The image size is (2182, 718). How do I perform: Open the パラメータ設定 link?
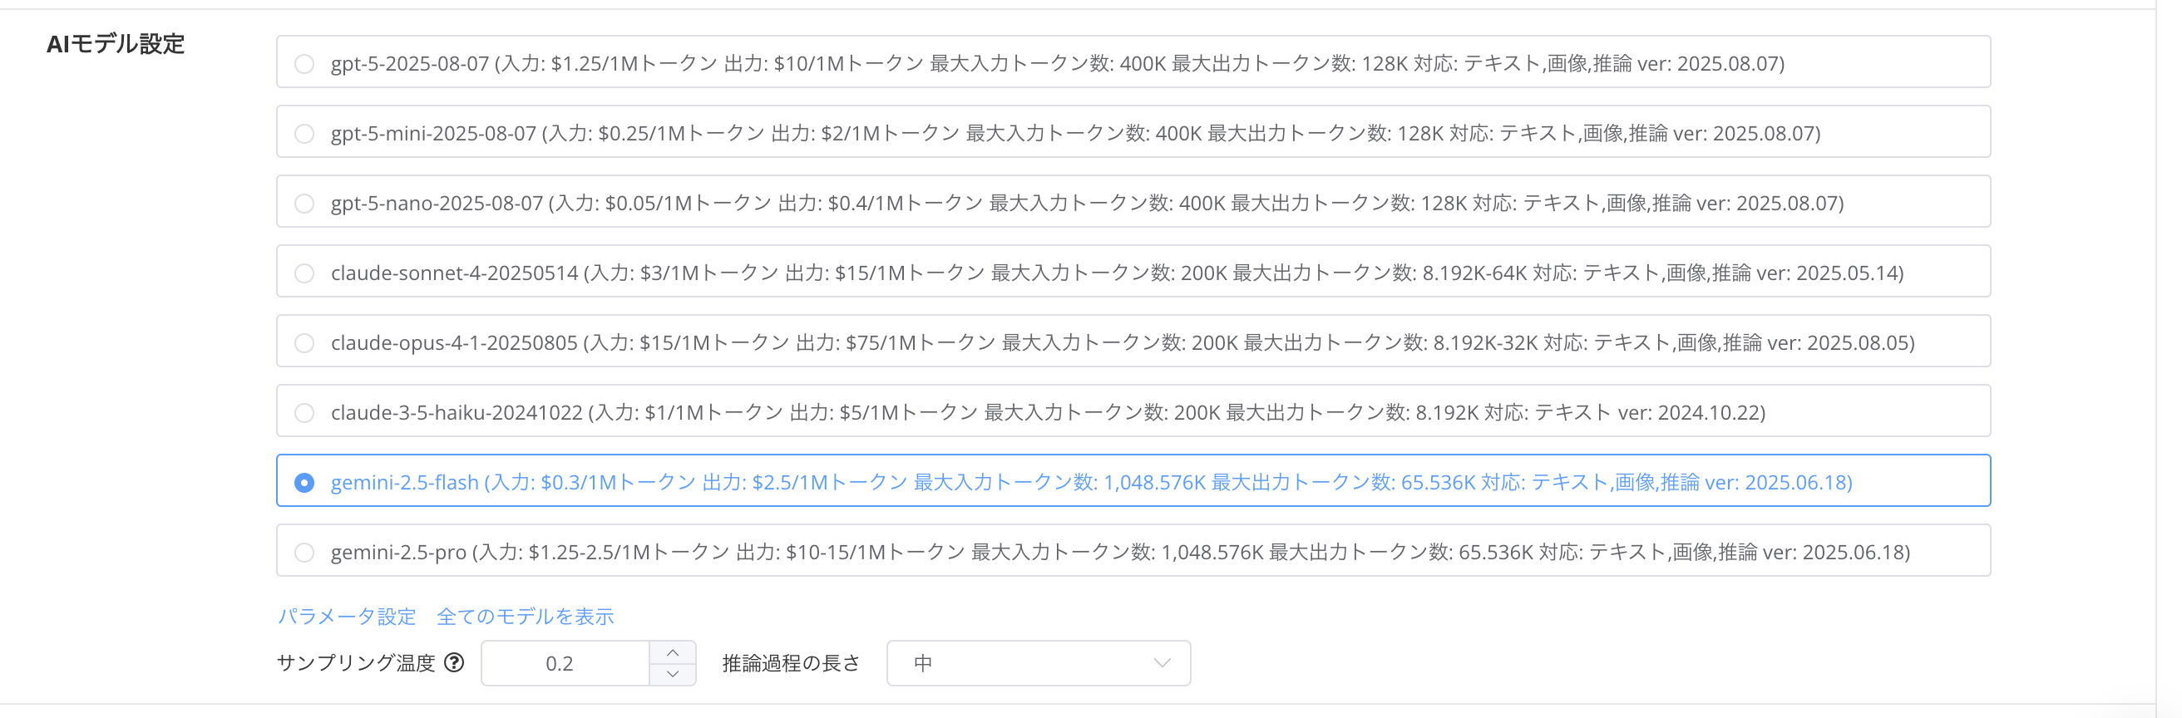coord(347,617)
